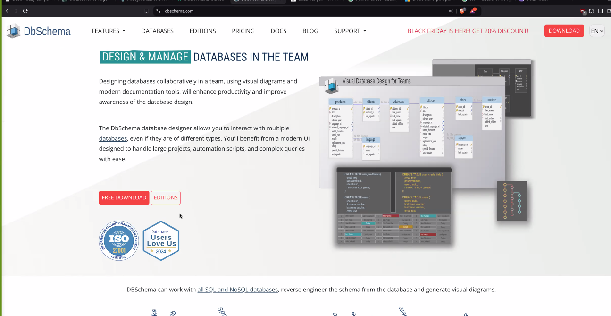Click the DbSchema logo

[38, 31]
